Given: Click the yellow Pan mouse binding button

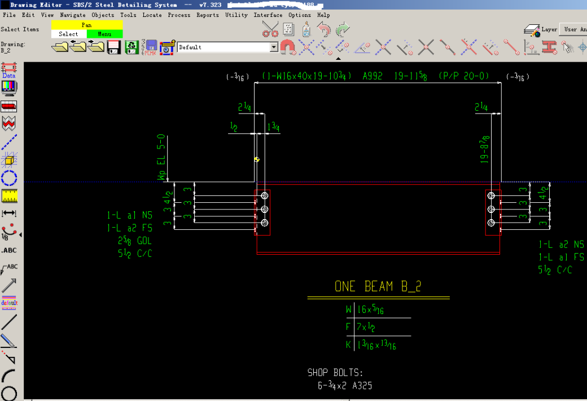Looking at the screenshot, I should 87,25.
